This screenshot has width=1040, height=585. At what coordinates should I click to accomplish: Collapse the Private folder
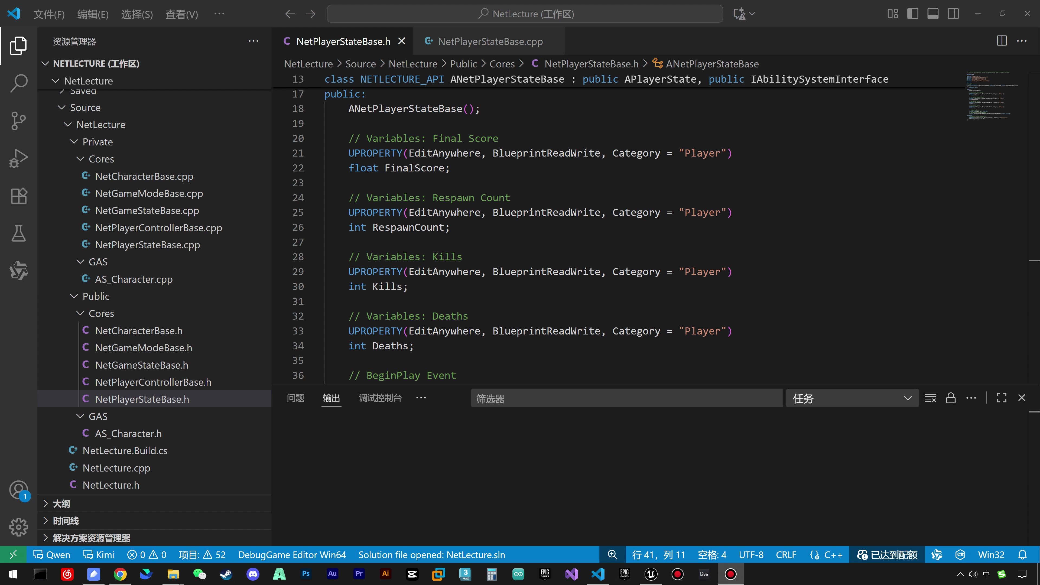[97, 142]
